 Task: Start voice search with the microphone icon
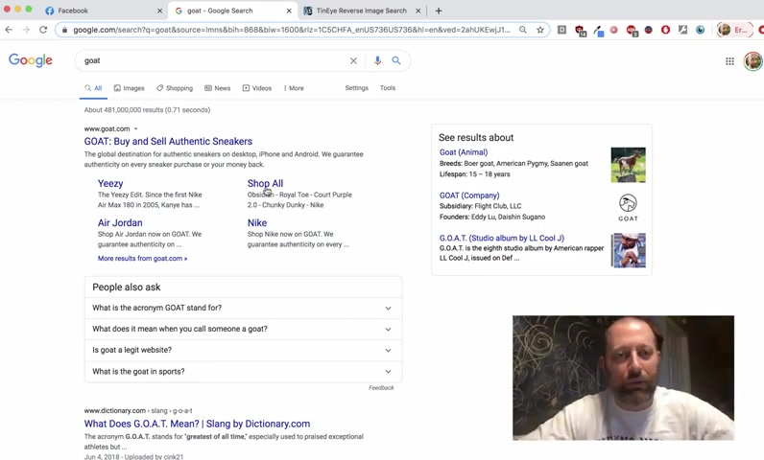click(377, 60)
